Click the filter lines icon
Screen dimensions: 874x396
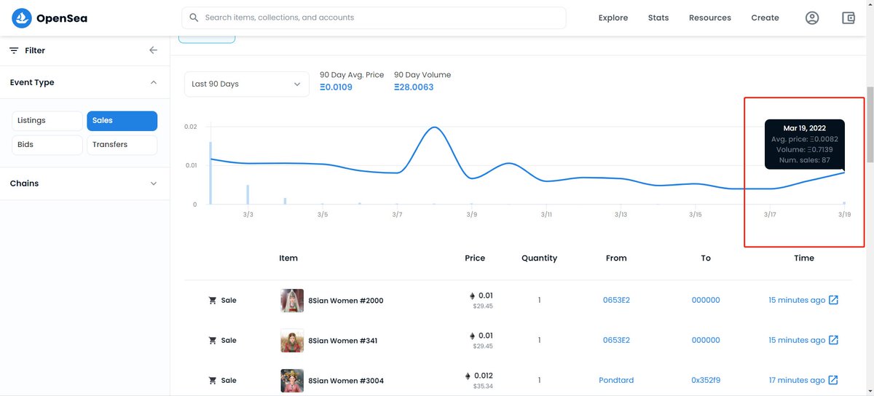[x=14, y=50]
